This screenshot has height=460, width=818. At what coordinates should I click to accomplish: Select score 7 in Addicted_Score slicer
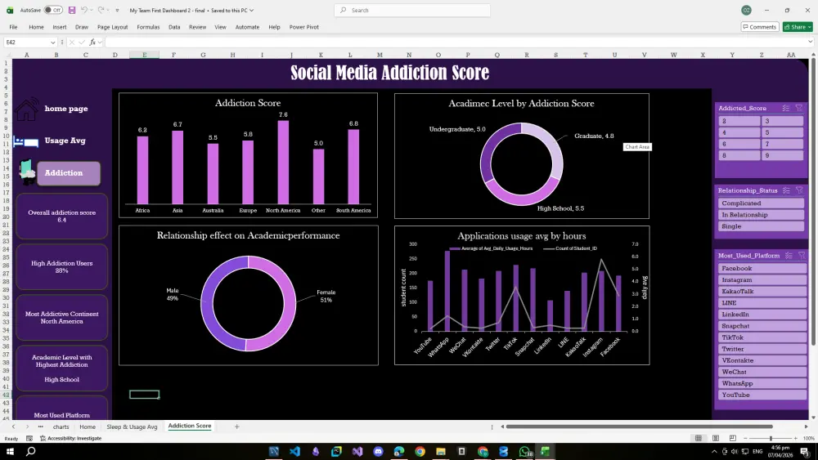782,144
